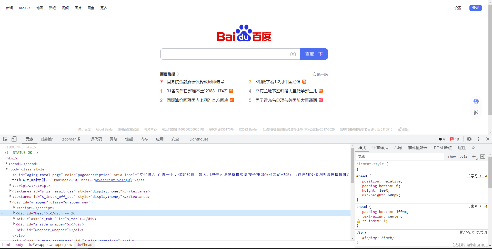Collapse the body element node
Image resolution: width=492 pixels, height=249 pixels.
click(7, 169)
